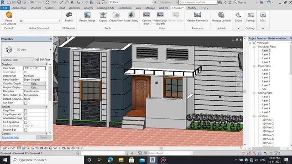
Task: Click the Save icon in the quick access toolbar
Action: coord(19,2)
